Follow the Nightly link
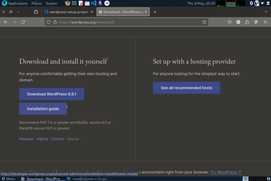This screenshot has width=271, height=181. (42, 139)
